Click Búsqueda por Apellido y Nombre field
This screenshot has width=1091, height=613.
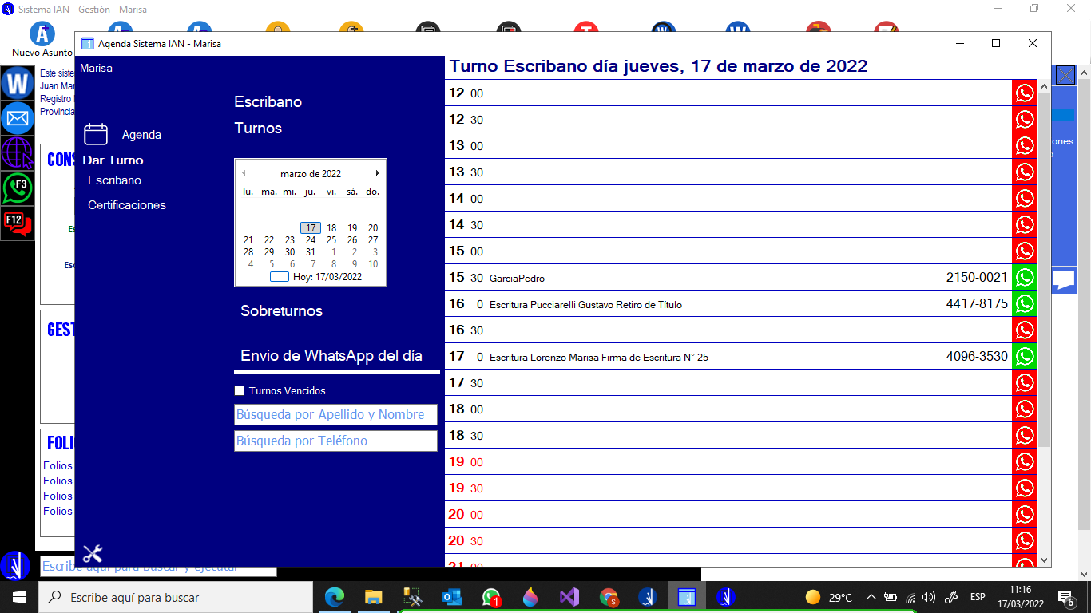pos(335,414)
